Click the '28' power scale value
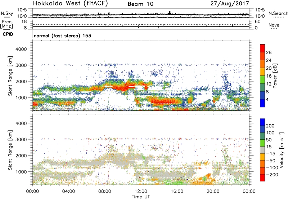Image resolution: width=288 pixels, height=199 pixels. (x=269, y=52)
